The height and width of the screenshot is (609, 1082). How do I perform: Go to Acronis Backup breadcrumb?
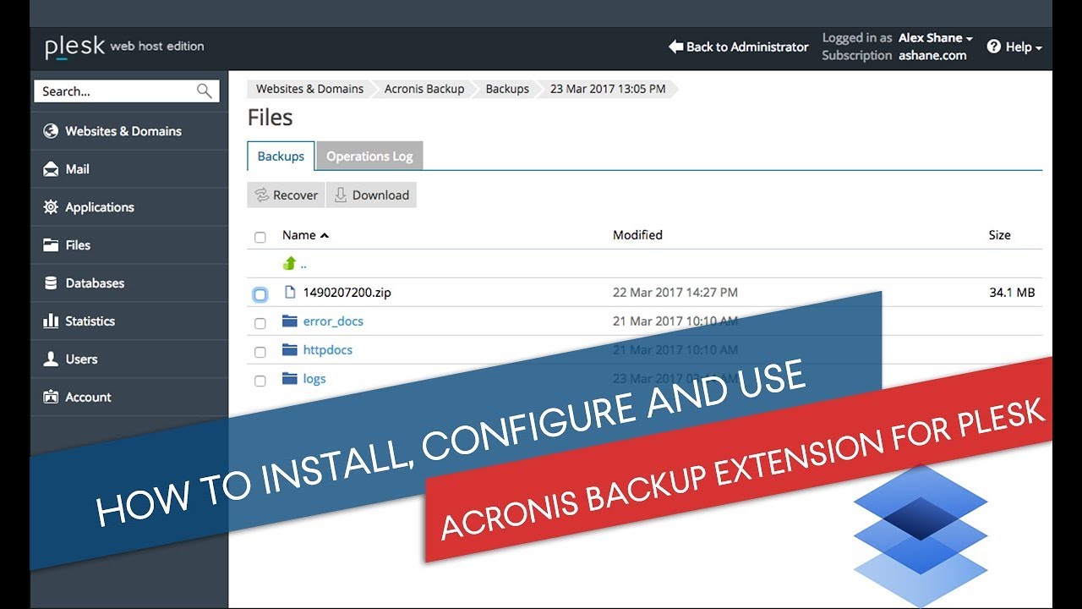(x=424, y=89)
